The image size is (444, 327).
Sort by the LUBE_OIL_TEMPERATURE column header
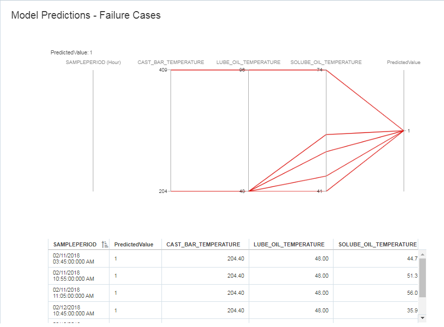coord(289,244)
